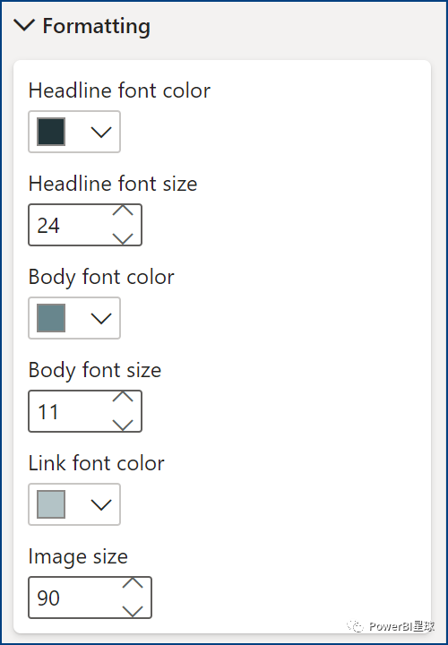Increase Headline font size with up arrow
The height and width of the screenshot is (645, 448).
click(123, 211)
